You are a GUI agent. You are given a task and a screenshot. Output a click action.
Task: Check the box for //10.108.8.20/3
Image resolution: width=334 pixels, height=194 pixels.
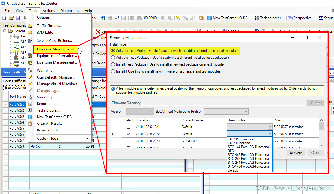coord(128,141)
